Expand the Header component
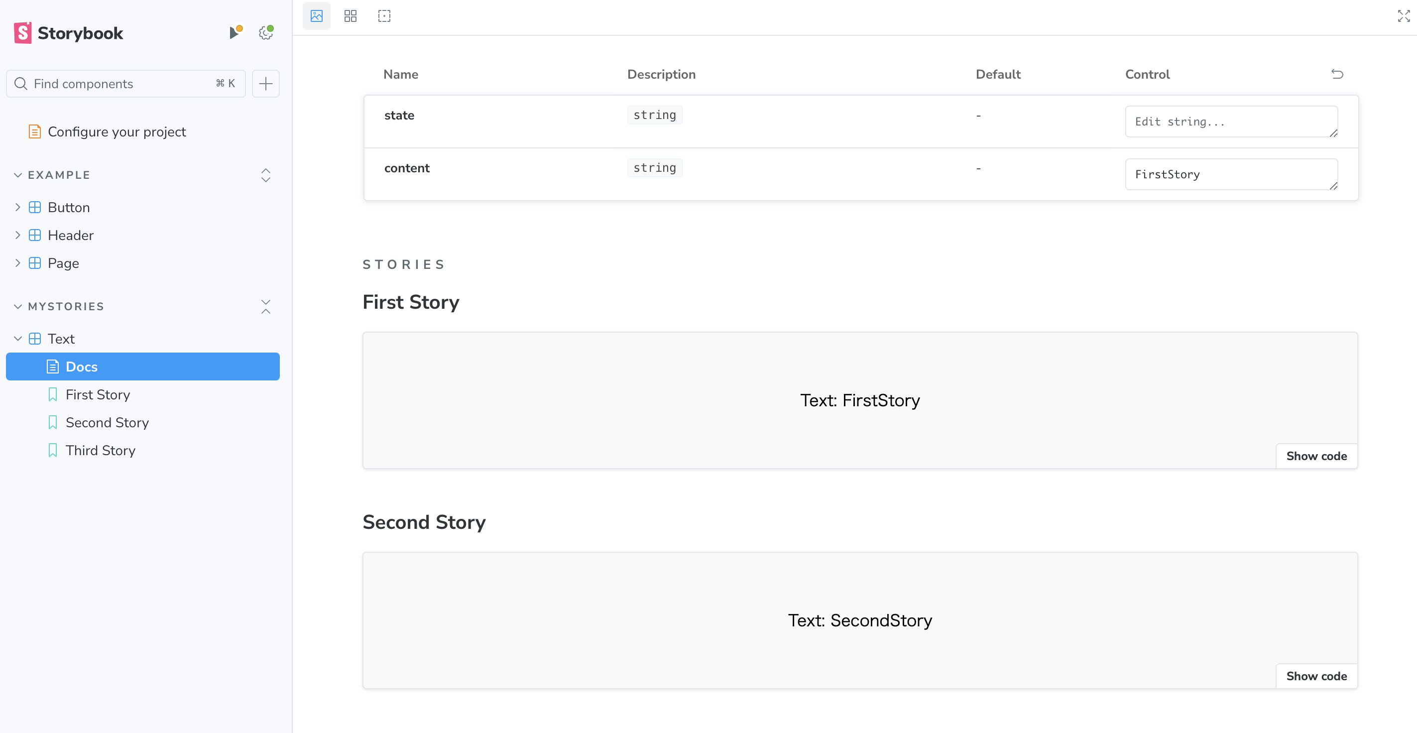The height and width of the screenshot is (733, 1417). click(x=17, y=236)
